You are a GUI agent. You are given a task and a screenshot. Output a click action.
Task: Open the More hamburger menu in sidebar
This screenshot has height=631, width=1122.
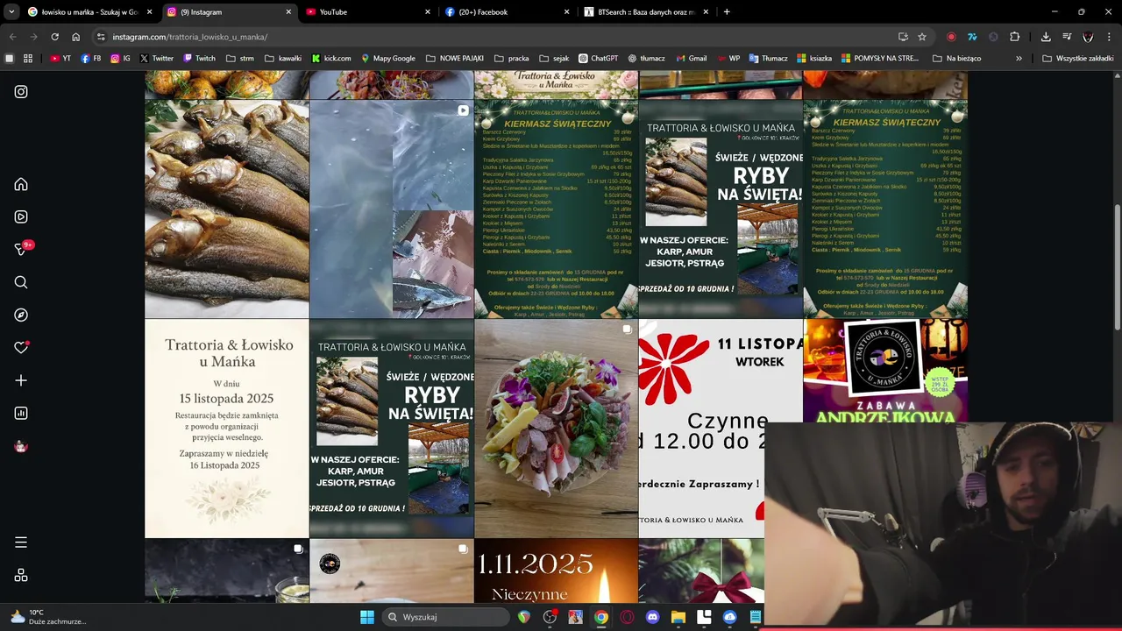click(21, 542)
